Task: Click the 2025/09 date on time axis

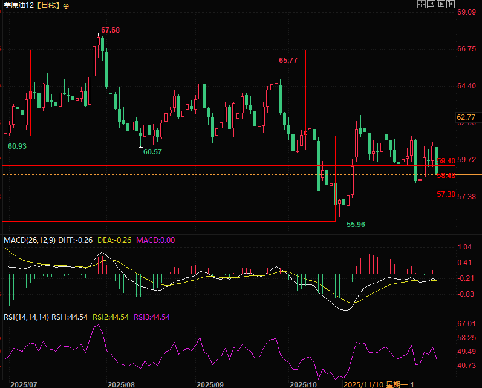Action: (x=210, y=384)
